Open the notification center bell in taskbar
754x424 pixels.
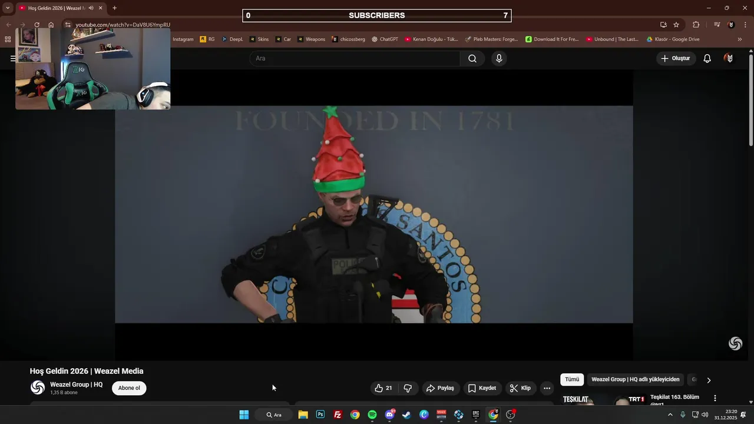(x=743, y=415)
